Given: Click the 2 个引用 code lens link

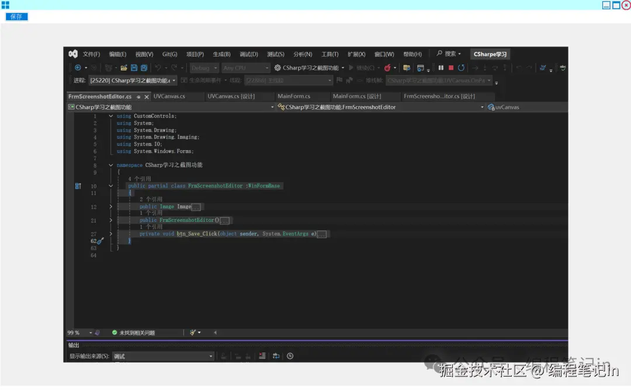Looking at the screenshot, I should 151,199.
